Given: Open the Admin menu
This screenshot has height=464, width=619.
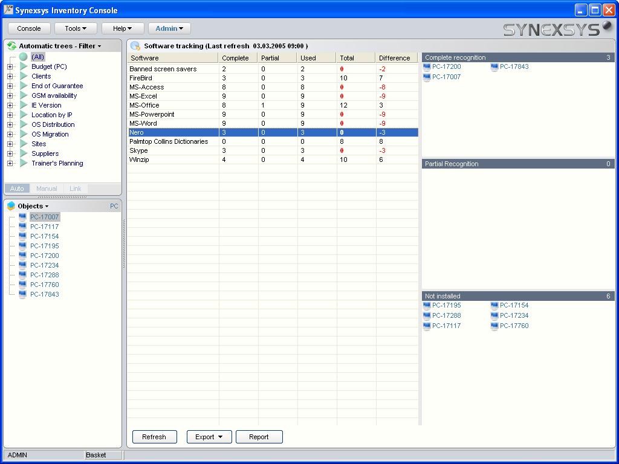Looking at the screenshot, I should (169, 28).
